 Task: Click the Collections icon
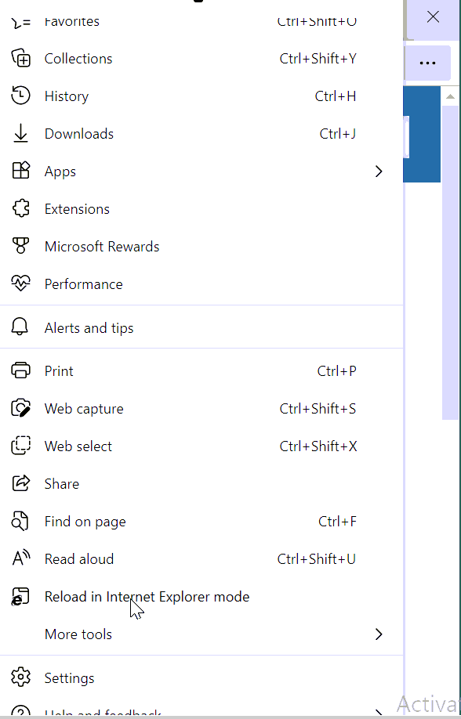(20, 58)
